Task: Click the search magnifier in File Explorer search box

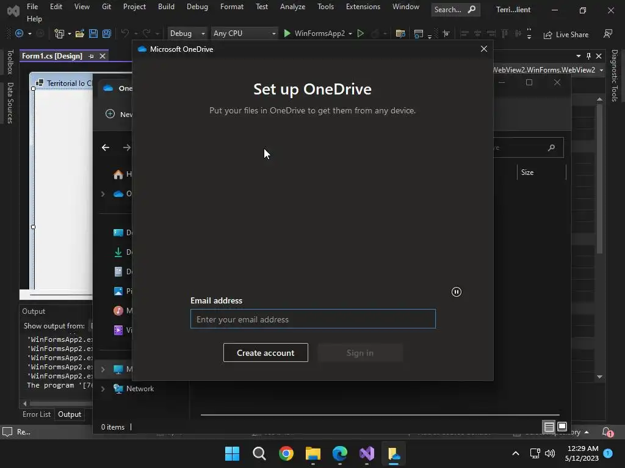Action: (x=551, y=147)
